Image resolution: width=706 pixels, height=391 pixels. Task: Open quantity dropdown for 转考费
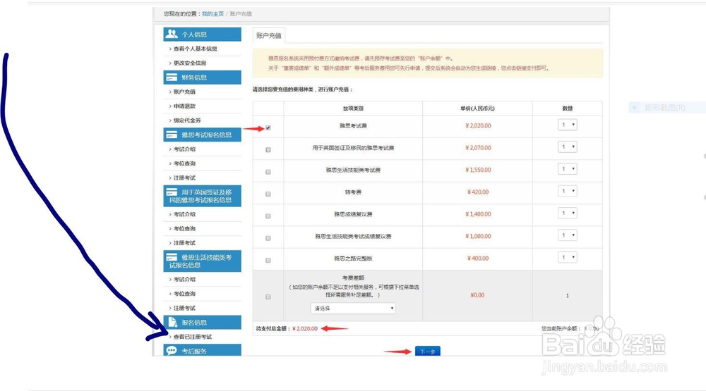point(568,191)
